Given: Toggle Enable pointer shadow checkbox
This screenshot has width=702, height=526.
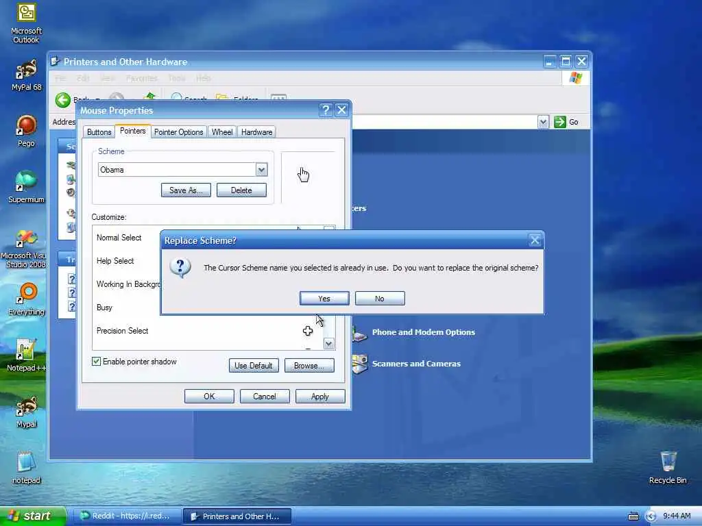Looking at the screenshot, I should tap(96, 362).
